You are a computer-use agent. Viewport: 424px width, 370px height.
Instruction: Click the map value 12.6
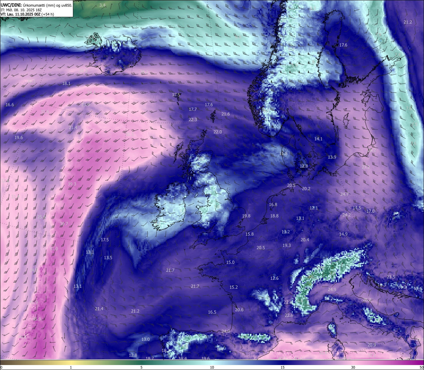(x=274, y=278)
